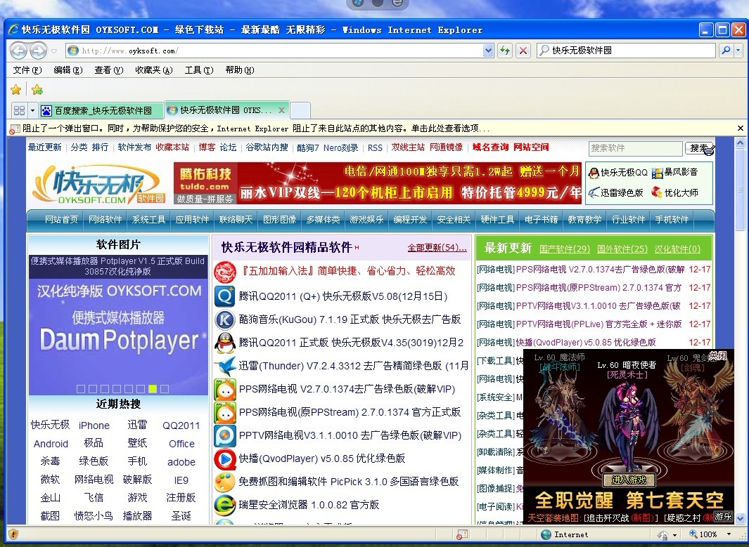Viewport: 749px width, 547px height.
Task: Select the Thunder (迅雷) bird icon
Action: 225,365
